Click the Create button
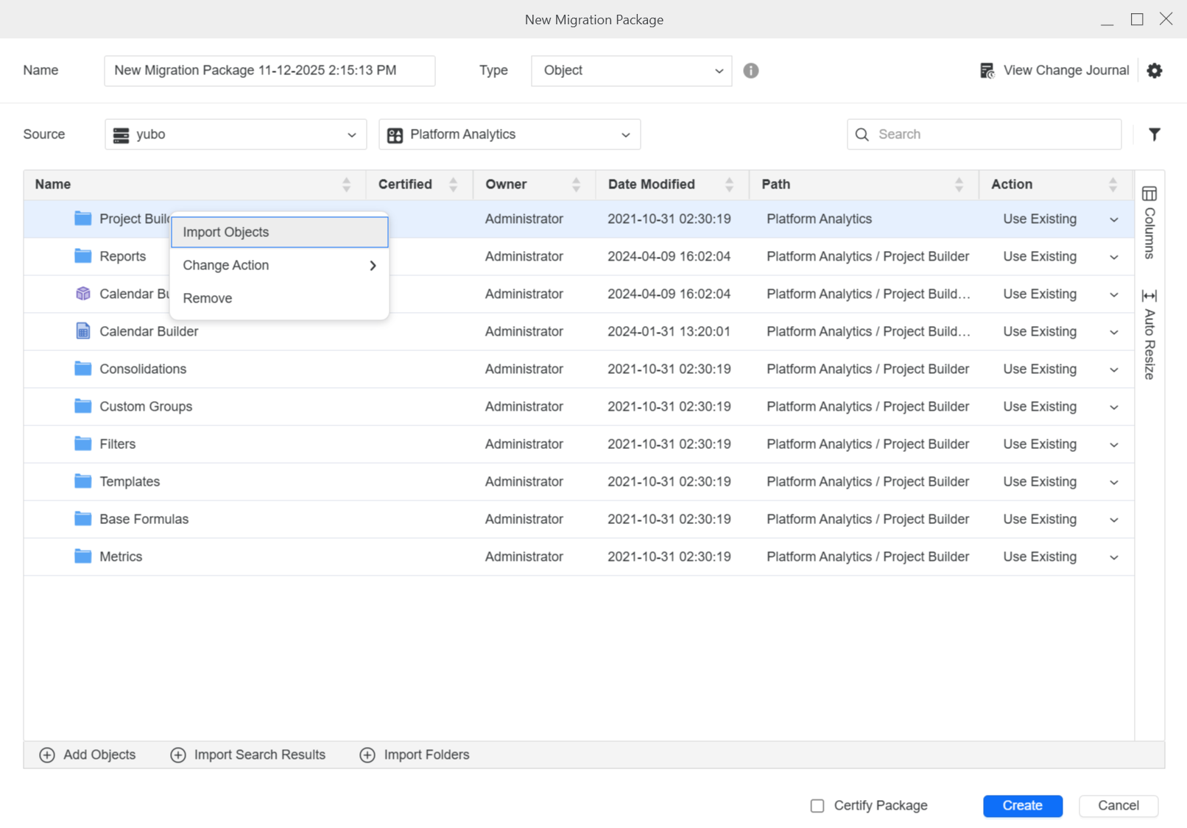The height and width of the screenshot is (828, 1187). (1022, 806)
